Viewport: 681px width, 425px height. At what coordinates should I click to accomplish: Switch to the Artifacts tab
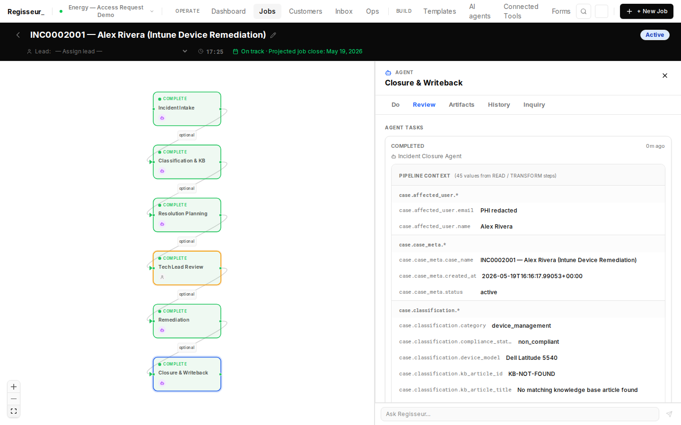coord(462,105)
